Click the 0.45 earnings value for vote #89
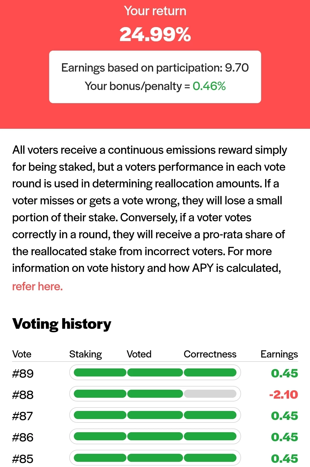The height and width of the screenshot is (467, 310). click(284, 373)
